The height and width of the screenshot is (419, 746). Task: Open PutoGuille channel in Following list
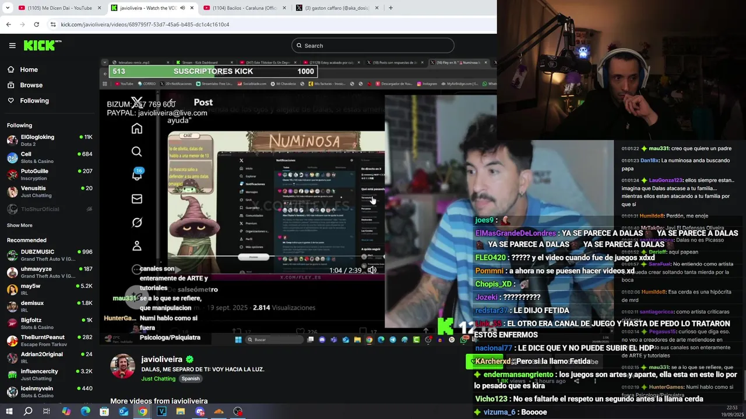coord(50,174)
